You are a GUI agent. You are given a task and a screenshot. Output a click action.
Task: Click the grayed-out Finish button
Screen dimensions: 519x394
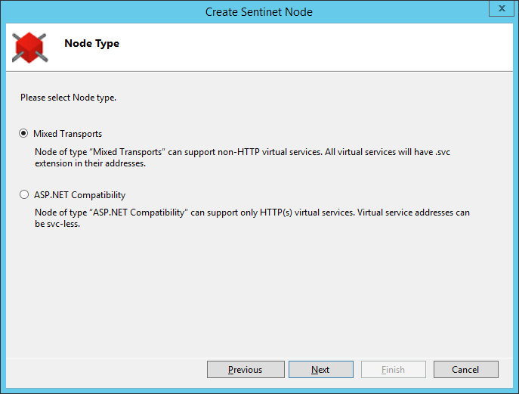(x=394, y=370)
